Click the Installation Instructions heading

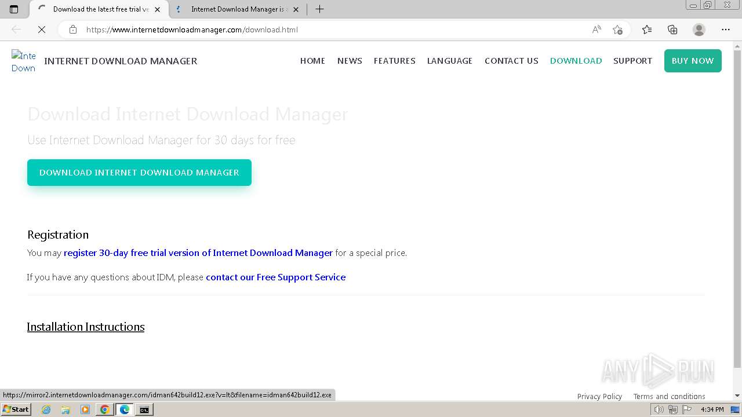(86, 327)
